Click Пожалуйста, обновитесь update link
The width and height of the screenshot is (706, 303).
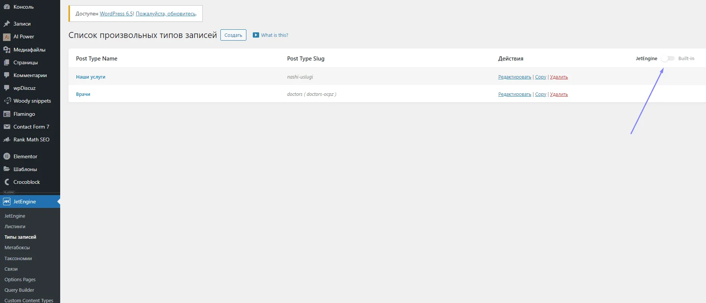165,14
